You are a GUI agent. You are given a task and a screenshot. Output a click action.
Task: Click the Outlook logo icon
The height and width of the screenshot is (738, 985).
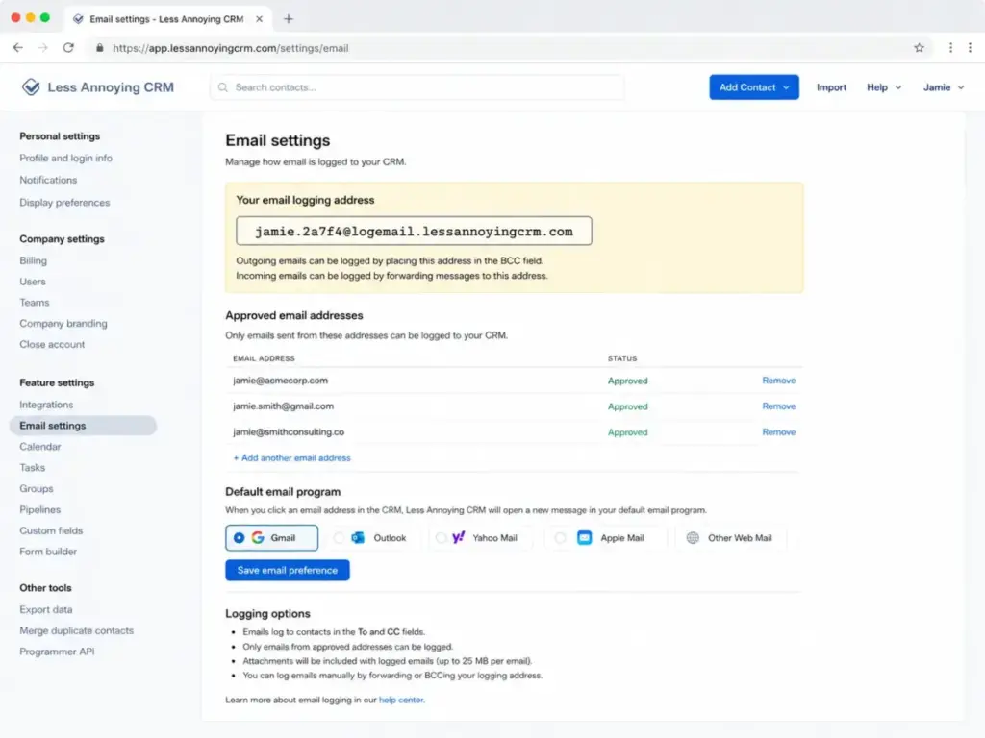358,538
